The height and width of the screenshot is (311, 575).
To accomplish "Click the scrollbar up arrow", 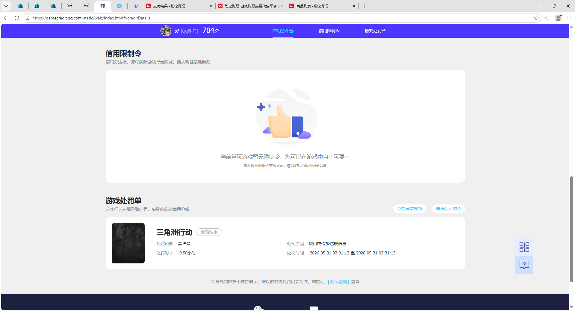I will [x=571, y=27].
